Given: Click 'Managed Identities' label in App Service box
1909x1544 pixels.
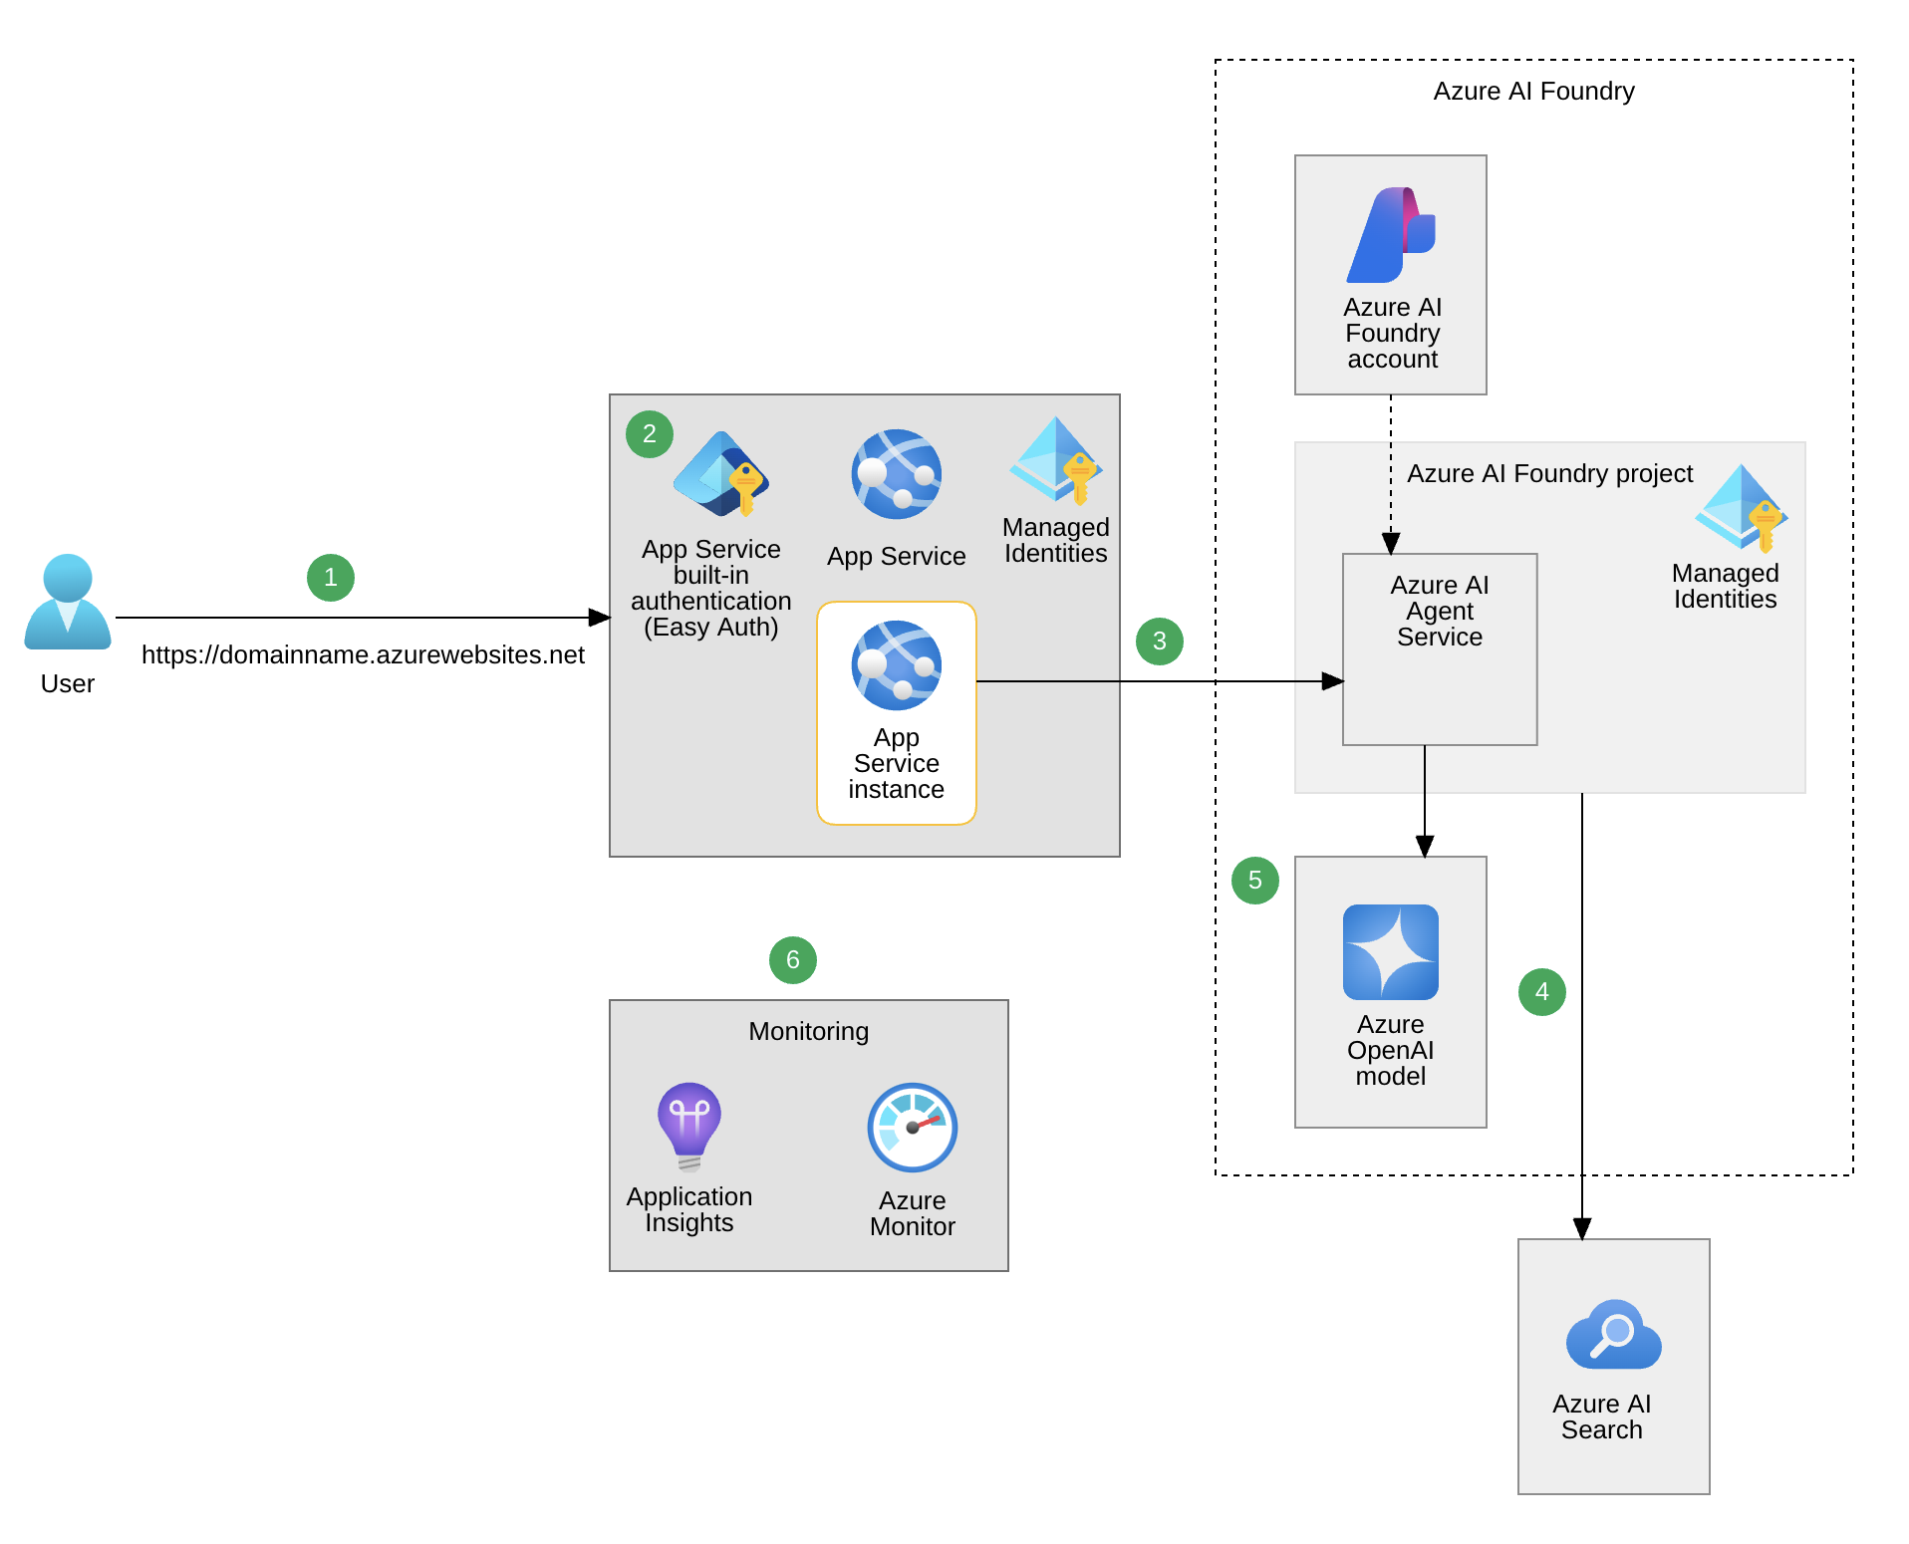Looking at the screenshot, I should (1056, 540).
